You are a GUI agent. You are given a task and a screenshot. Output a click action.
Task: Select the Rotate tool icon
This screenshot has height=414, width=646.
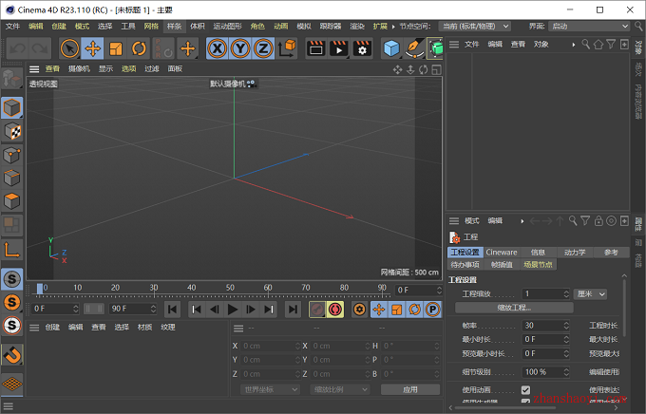click(x=139, y=48)
